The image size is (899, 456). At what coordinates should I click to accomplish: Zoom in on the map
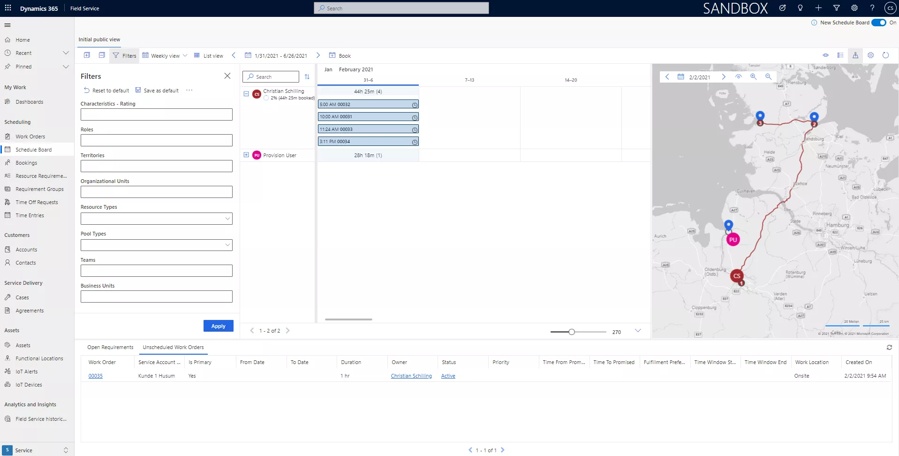click(x=753, y=77)
